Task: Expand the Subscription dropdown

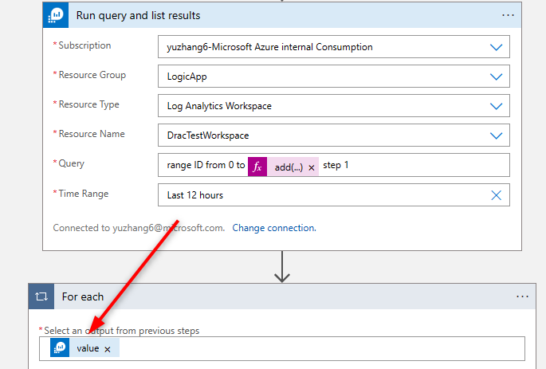Action: tap(496, 47)
